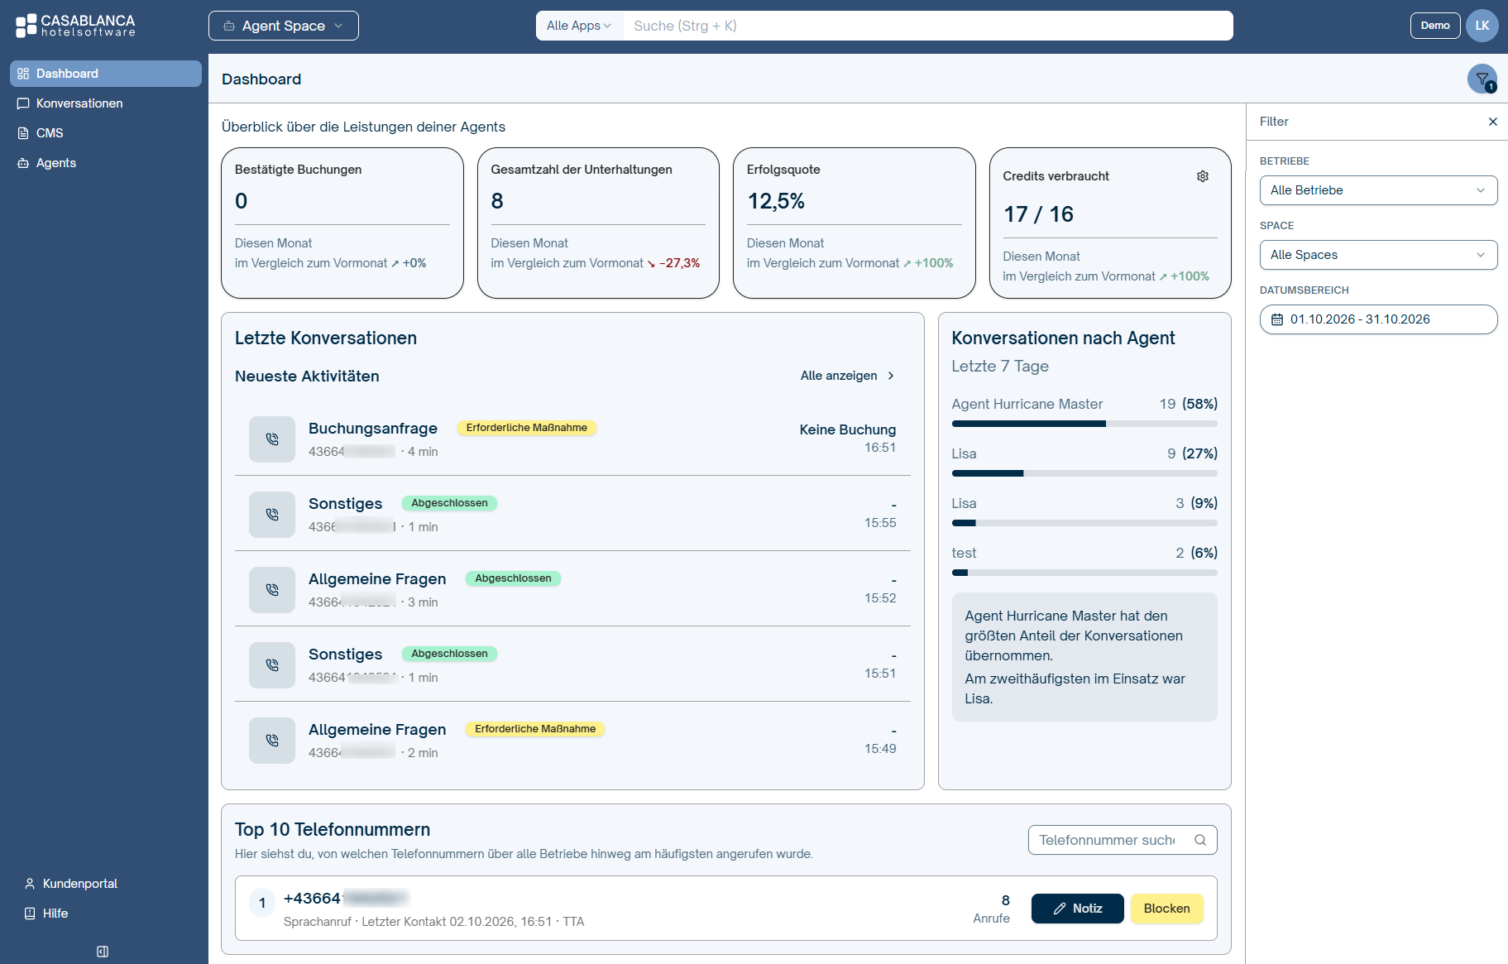The height and width of the screenshot is (964, 1508).
Task: Open CMS in the sidebar
Action: (x=106, y=133)
